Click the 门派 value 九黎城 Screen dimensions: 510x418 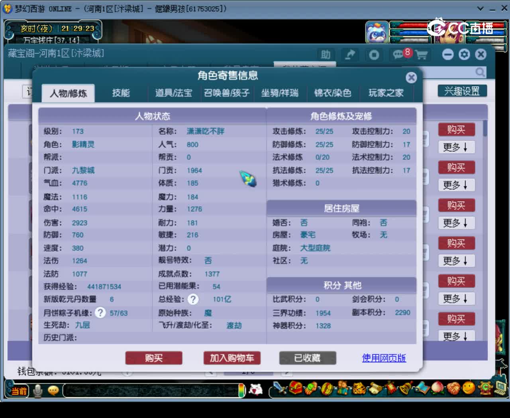pyautogui.click(x=83, y=170)
